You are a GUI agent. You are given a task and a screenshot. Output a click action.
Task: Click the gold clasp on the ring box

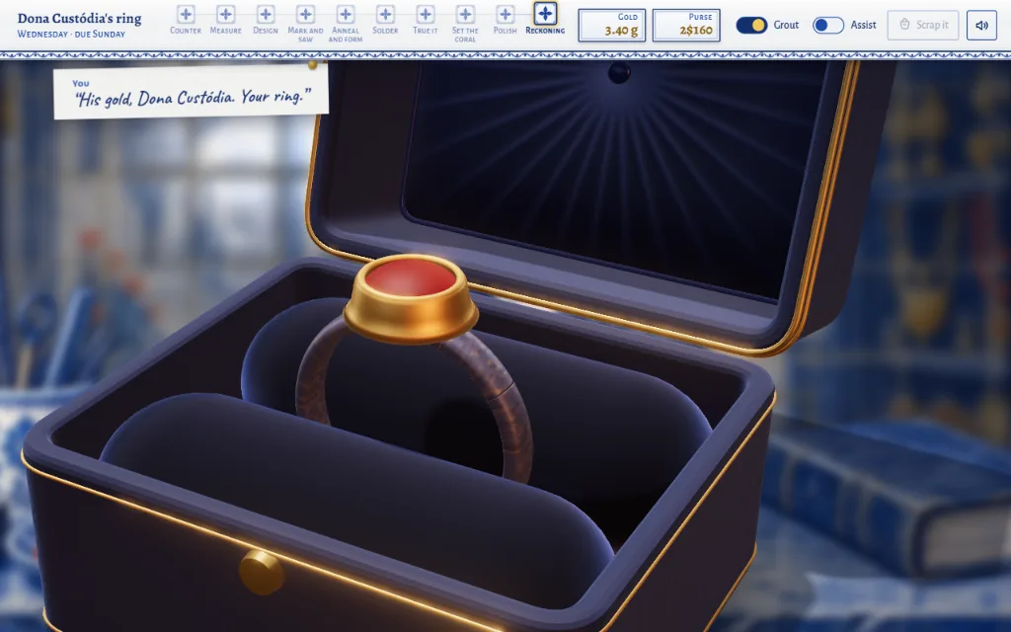(x=261, y=572)
